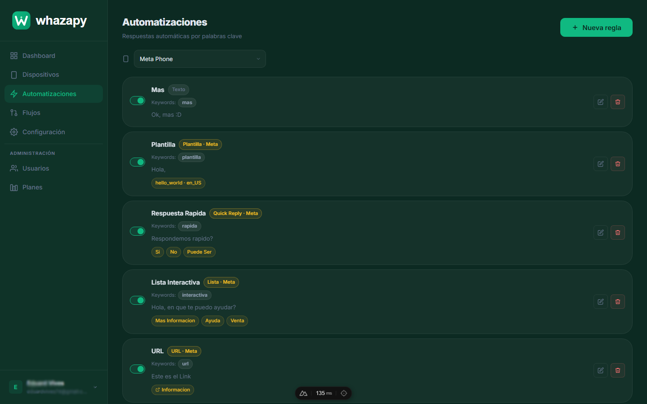
Task: Open the Planes page
Action: pyautogui.click(x=53, y=187)
